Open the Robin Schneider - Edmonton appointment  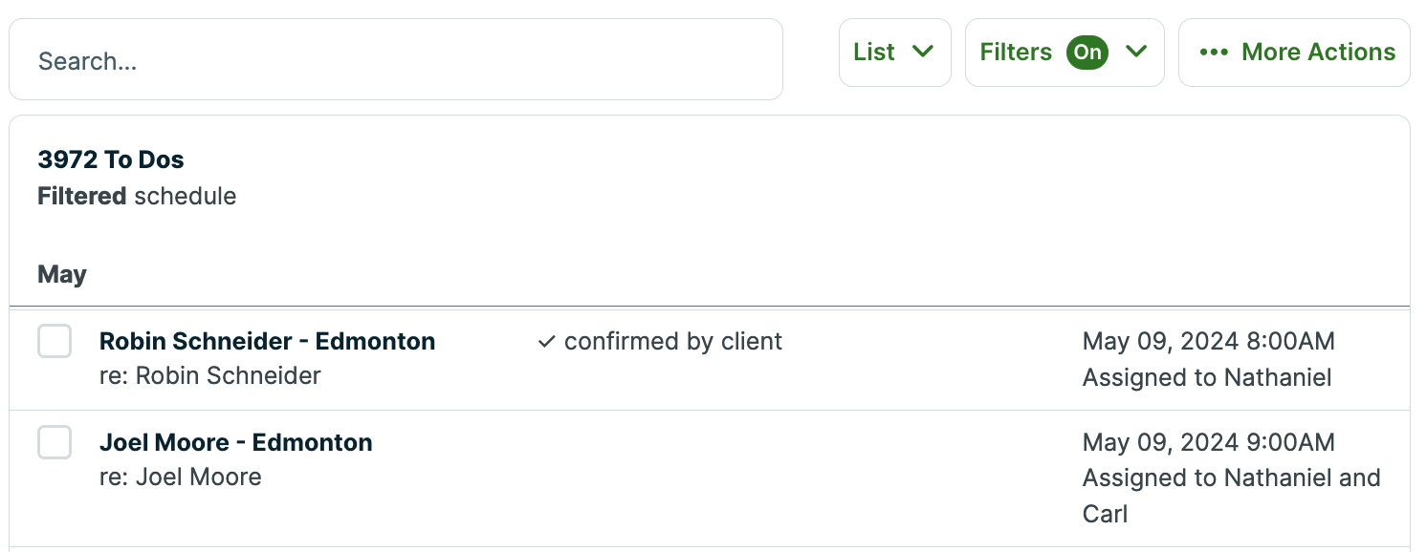(x=268, y=341)
